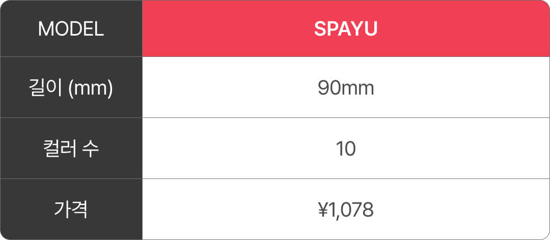Click the 컬러 수 row label
This screenshot has width=550, height=240.
tap(72, 149)
